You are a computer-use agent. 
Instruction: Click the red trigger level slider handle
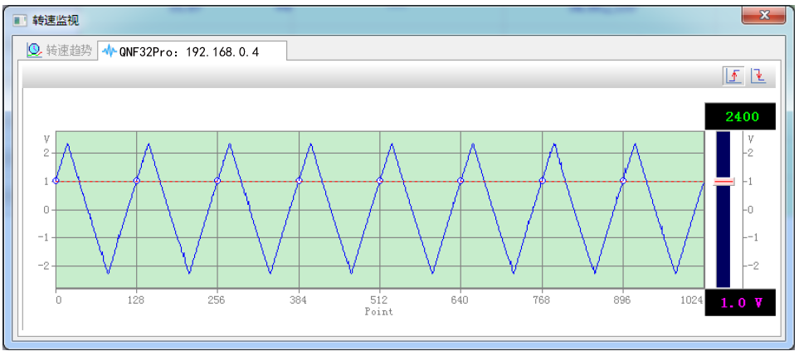click(723, 181)
